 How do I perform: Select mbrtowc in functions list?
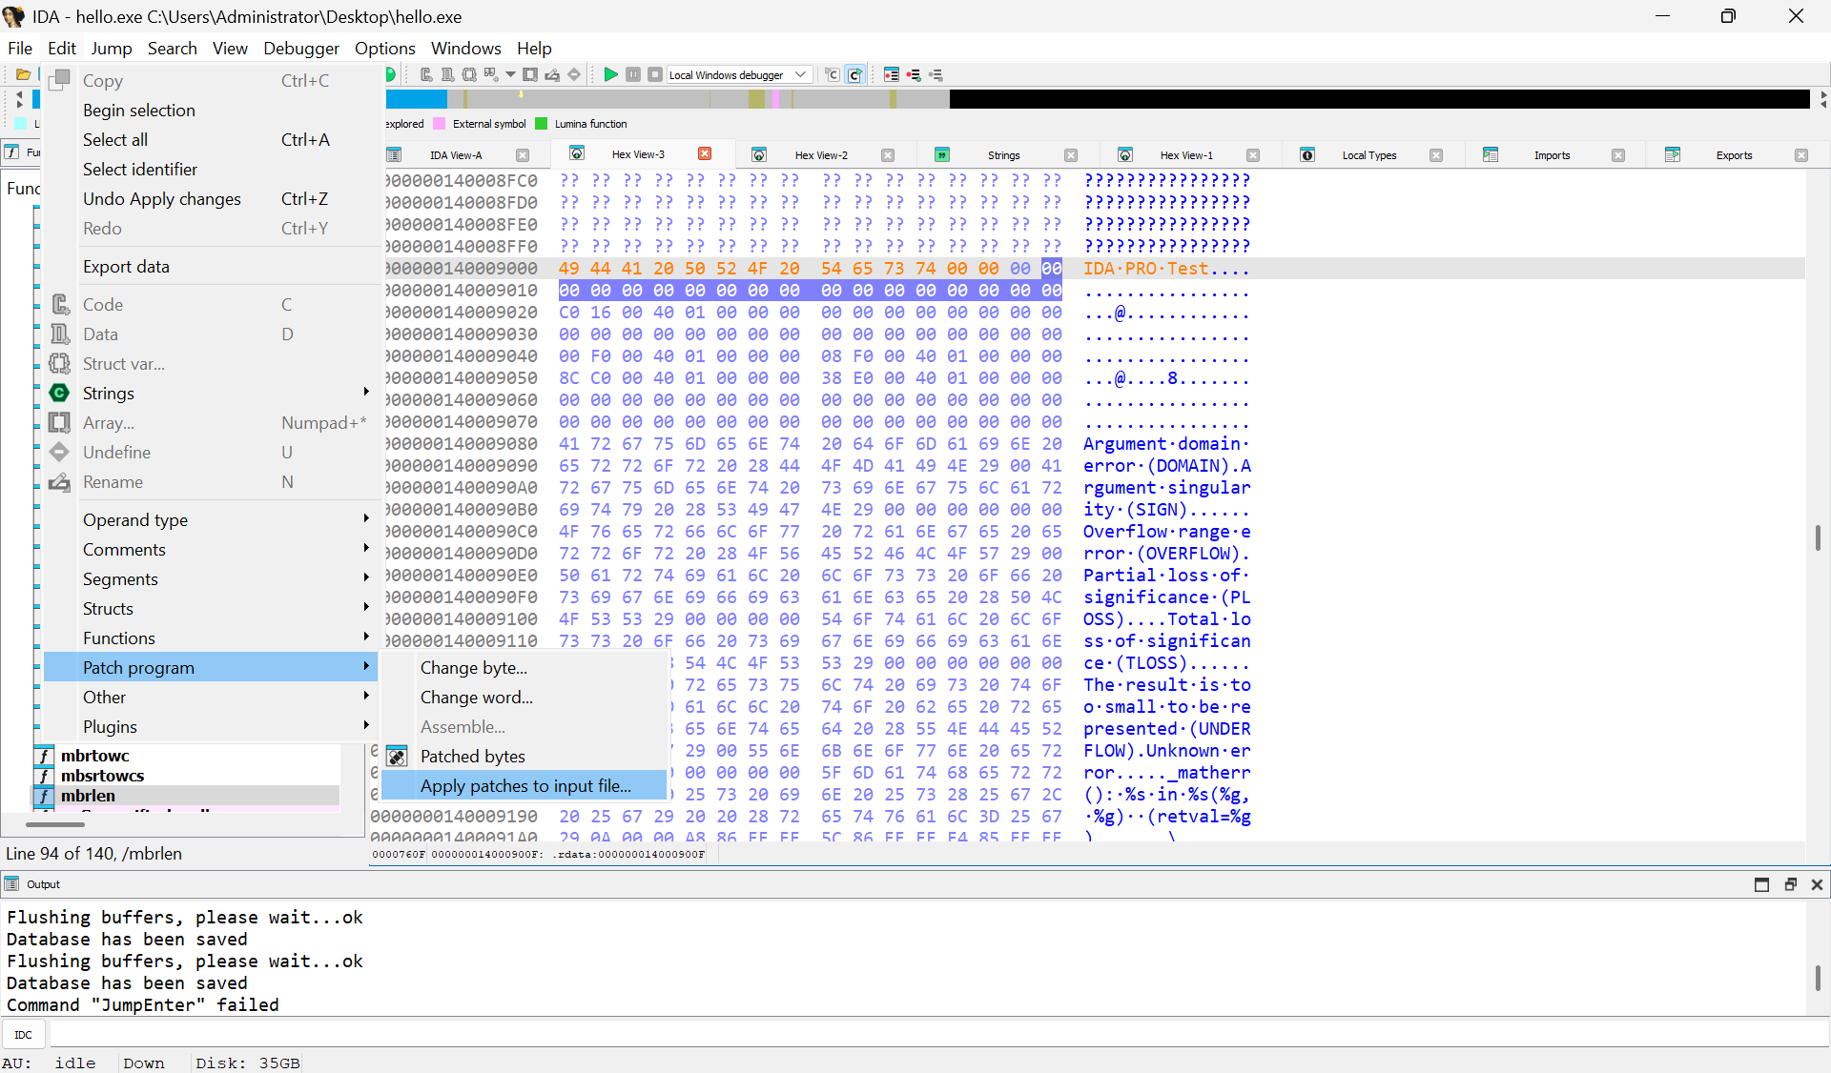pyautogui.click(x=95, y=756)
